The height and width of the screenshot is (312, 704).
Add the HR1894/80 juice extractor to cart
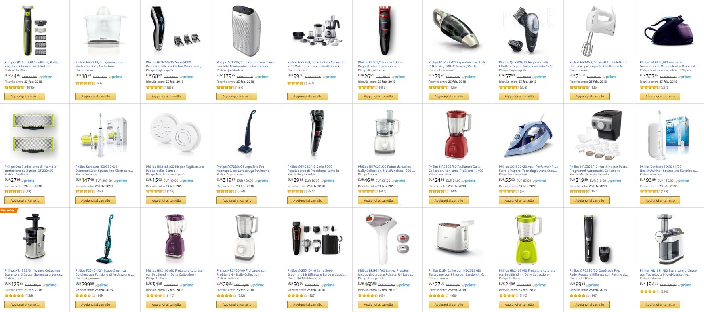click(x=660, y=304)
